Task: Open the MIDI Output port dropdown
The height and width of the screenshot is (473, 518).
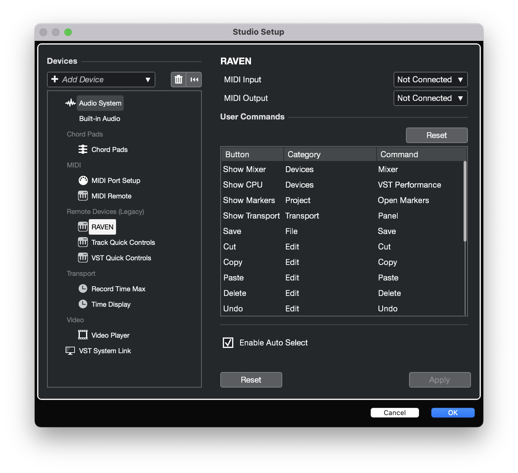Action: pos(430,98)
